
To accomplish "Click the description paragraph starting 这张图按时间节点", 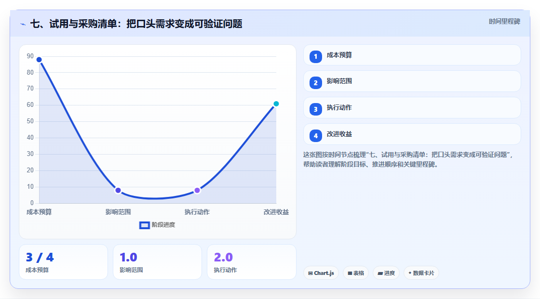I will (408, 159).
